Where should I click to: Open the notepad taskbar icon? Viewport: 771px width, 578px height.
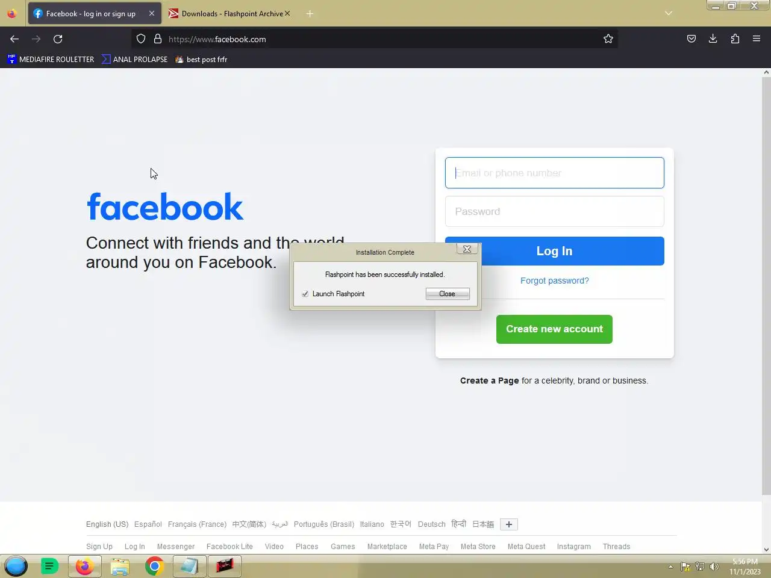(x=190, y=566)
